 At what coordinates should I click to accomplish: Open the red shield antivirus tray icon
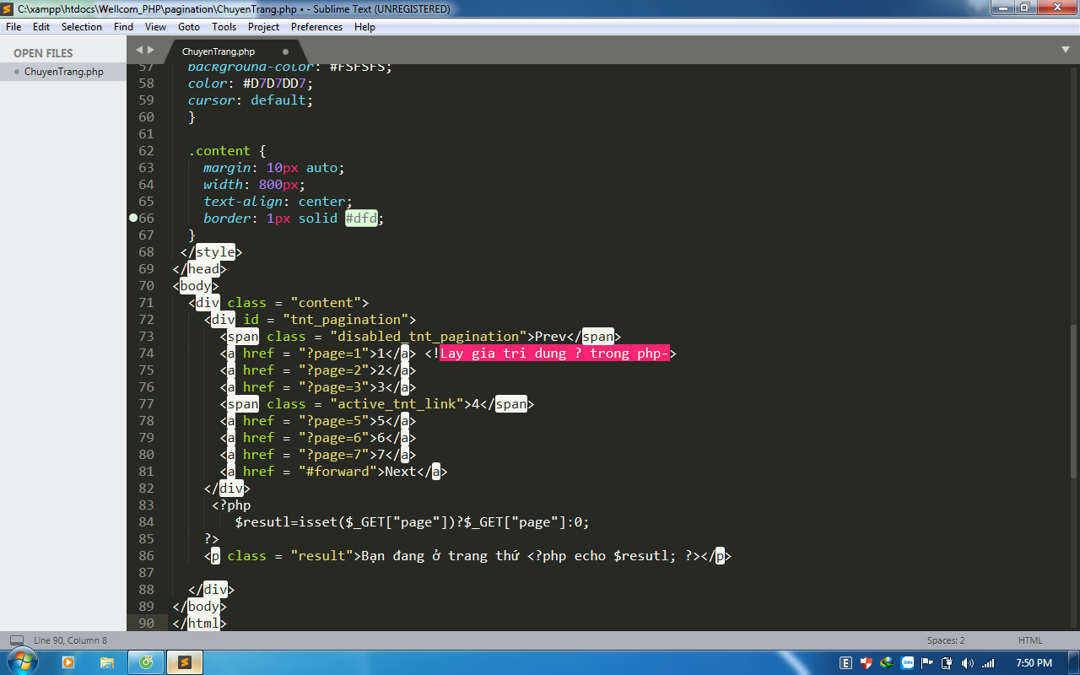click(x=866, y=663)
